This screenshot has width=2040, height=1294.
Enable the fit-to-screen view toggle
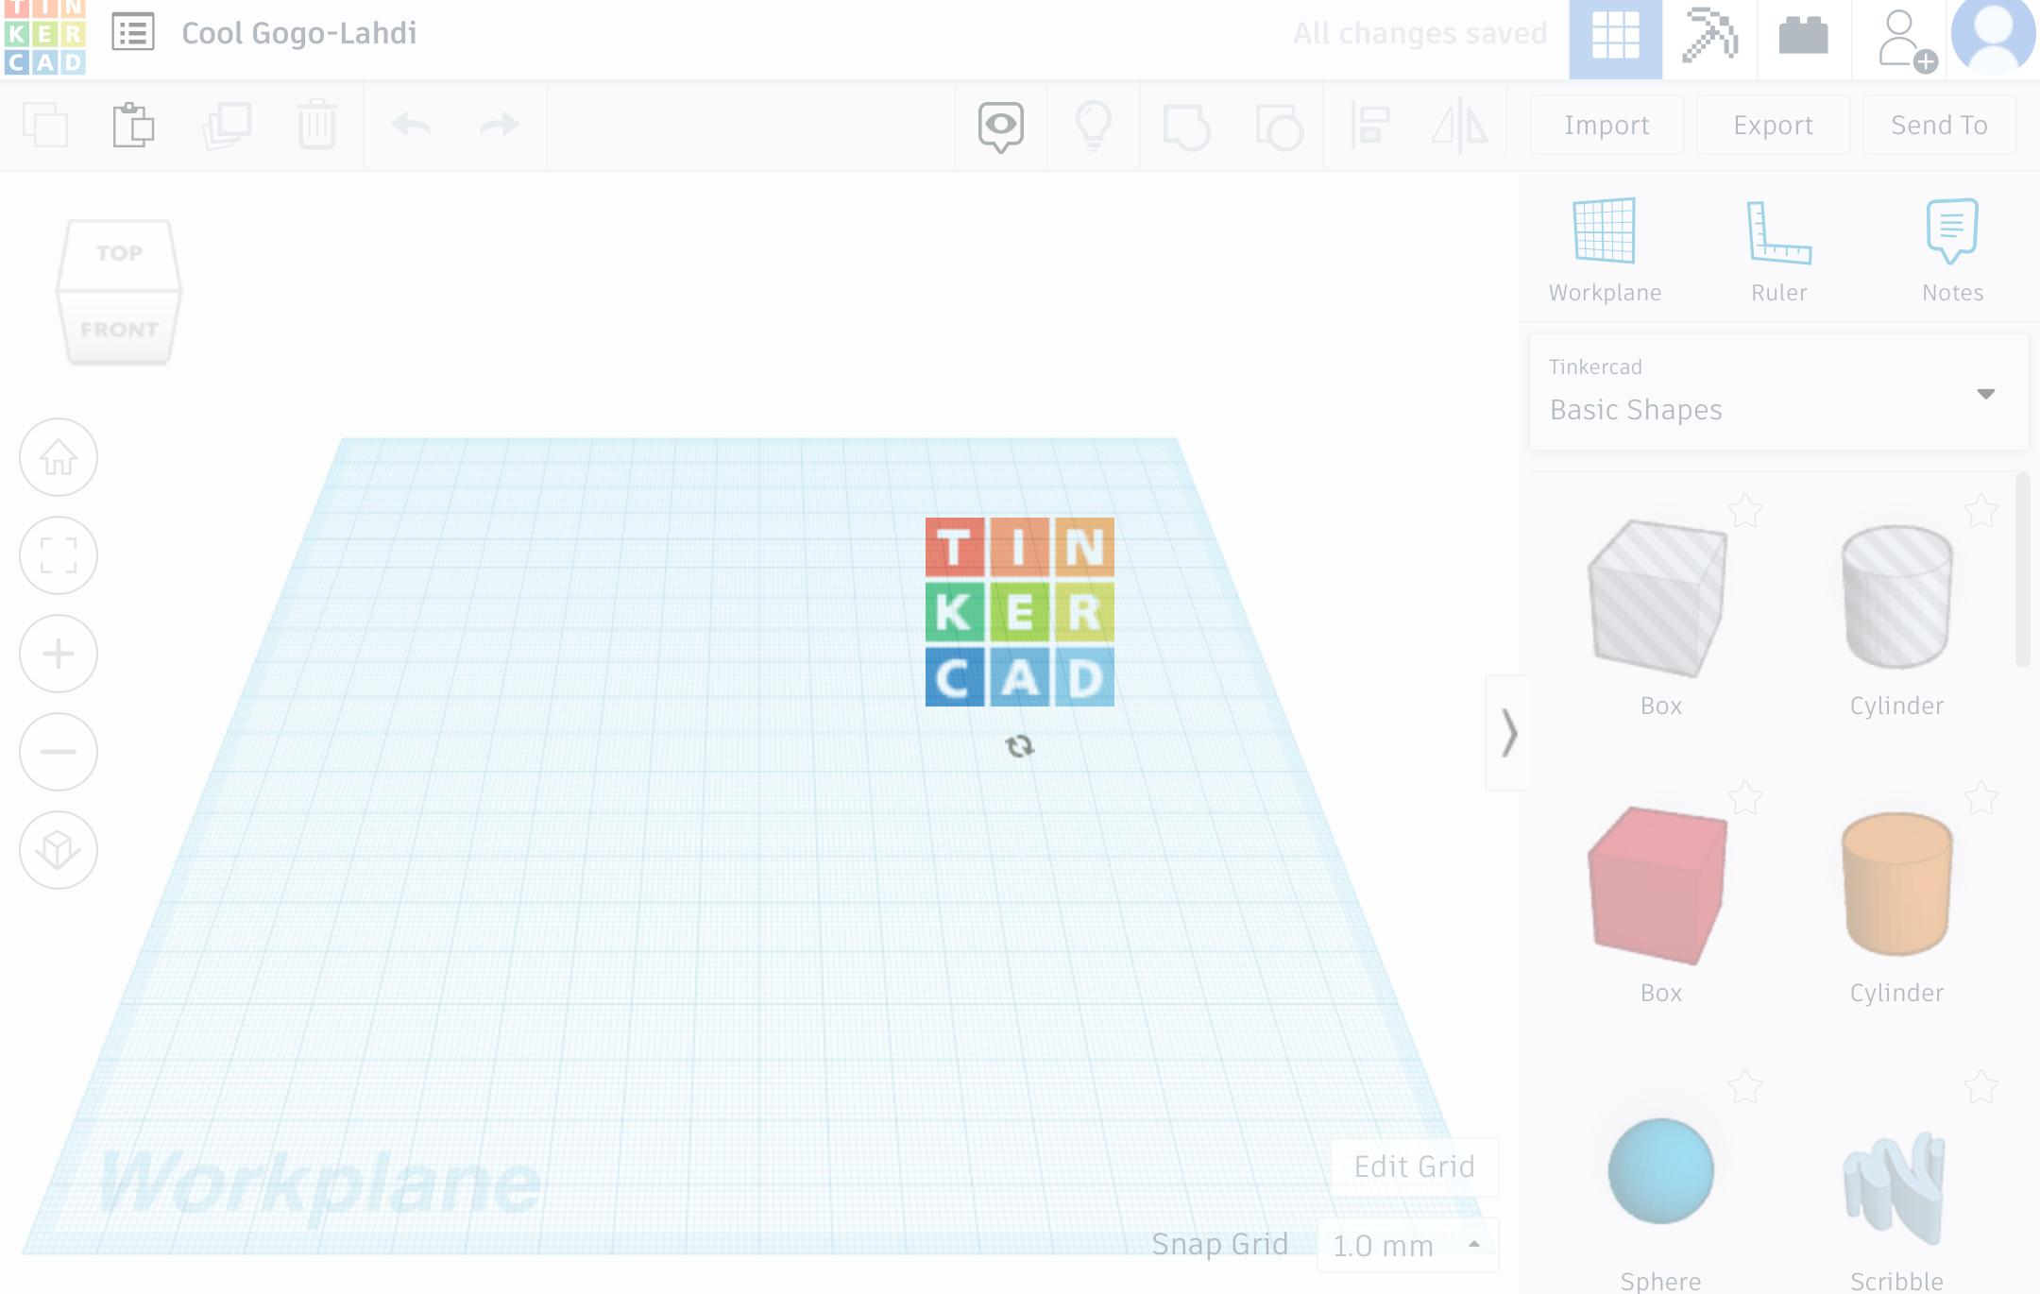pos(57,554)
